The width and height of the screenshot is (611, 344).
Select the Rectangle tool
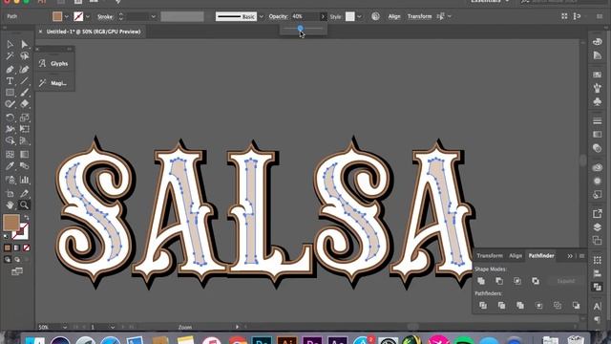pos(10,93)
